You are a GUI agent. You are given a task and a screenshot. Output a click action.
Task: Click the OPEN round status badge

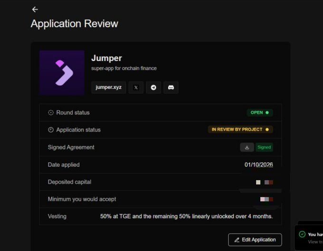point(260,112)
